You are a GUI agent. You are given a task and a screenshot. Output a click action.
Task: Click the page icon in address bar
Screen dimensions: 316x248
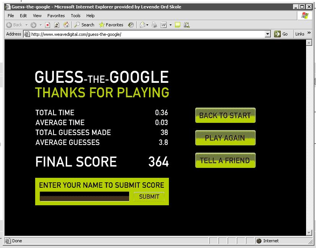pos(27,34)
